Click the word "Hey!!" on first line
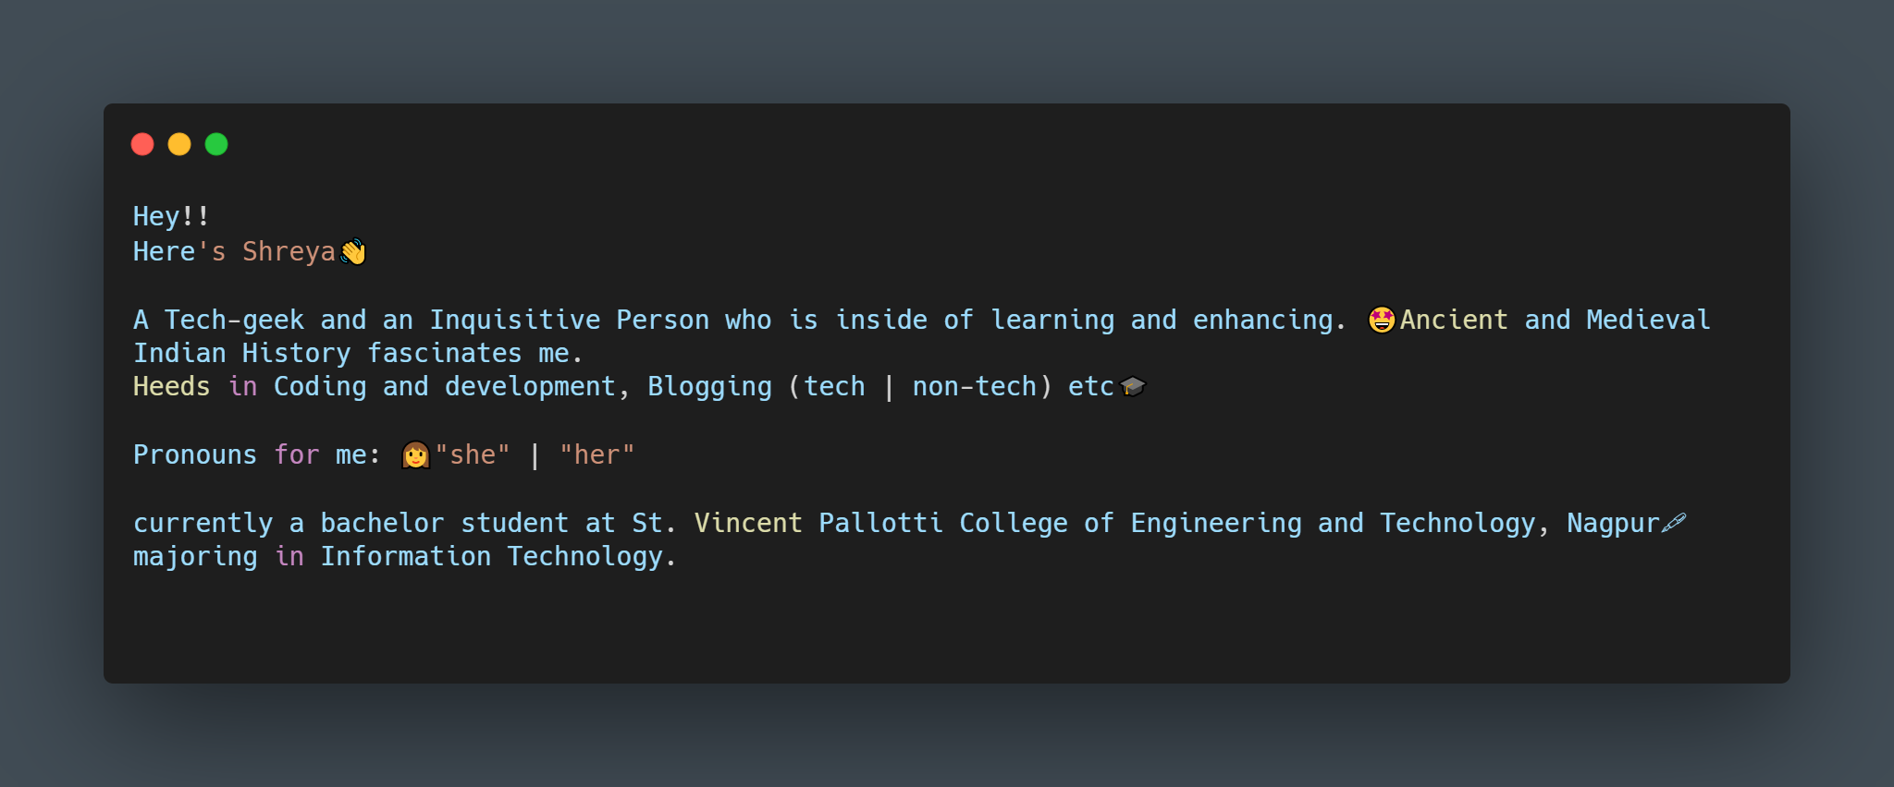Viewport: 1894px width, 787px height. point(172,216)
